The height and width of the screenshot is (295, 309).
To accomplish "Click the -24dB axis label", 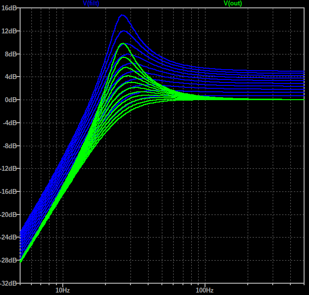I will pyautogui.click(x=8, y=237).
